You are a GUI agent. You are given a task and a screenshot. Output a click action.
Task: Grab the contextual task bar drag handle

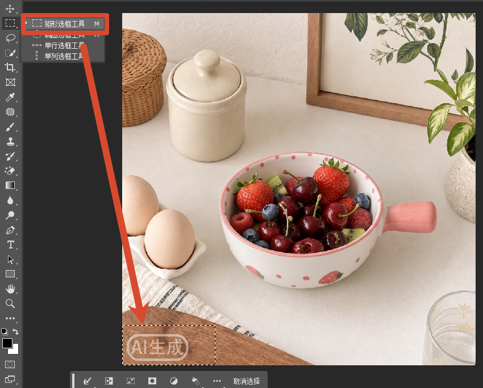73,381
